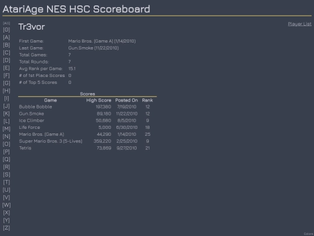Open the Life Force game entry
This screenshot has width=314, height=236.
pyautogui.click(x=30, y=128)
